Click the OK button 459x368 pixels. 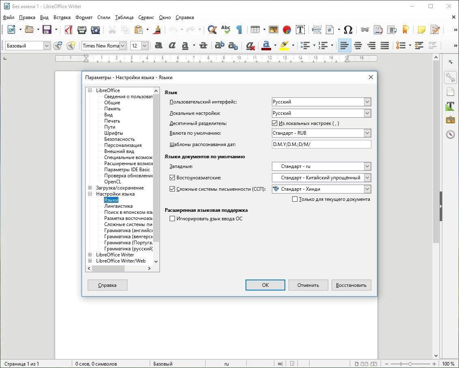click(265, 285)
